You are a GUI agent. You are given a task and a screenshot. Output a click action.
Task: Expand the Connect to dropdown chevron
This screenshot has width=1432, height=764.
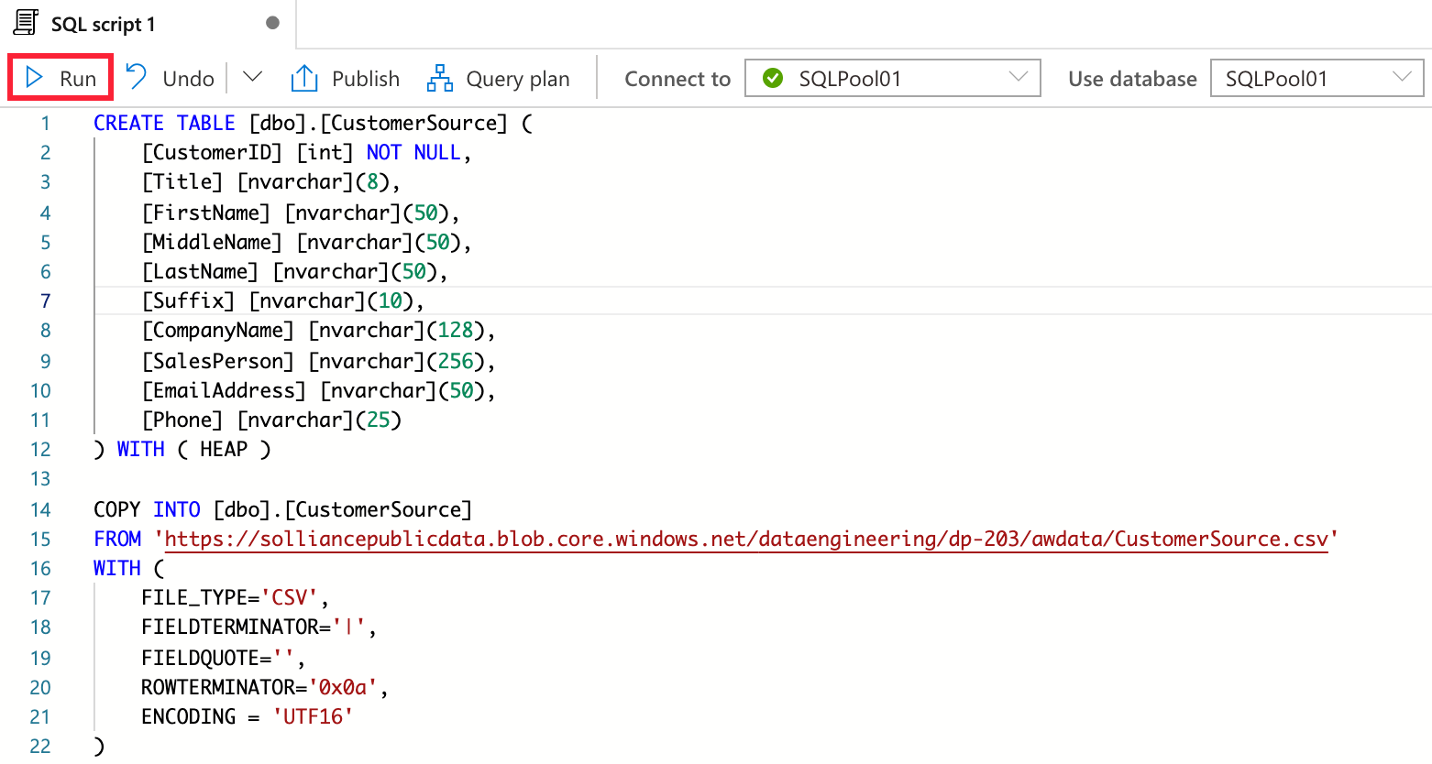(x=1018, y=77)
